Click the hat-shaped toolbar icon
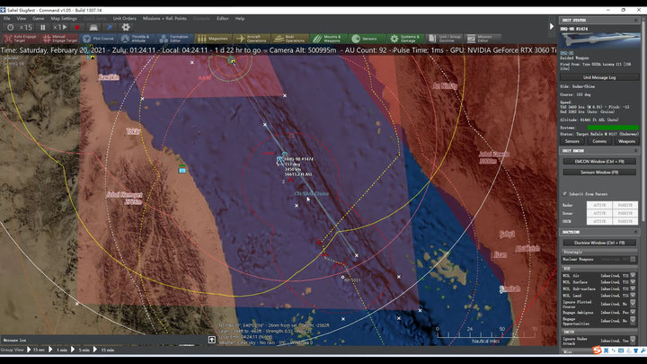The image size is (647, 364). click(93, 27)
